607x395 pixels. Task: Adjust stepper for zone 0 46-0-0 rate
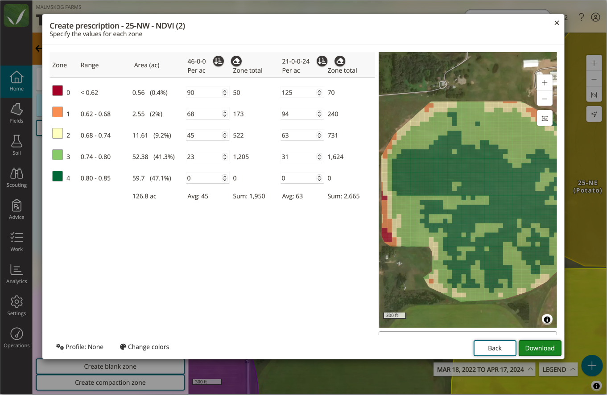pyautogui.click(x=225, y=93)
